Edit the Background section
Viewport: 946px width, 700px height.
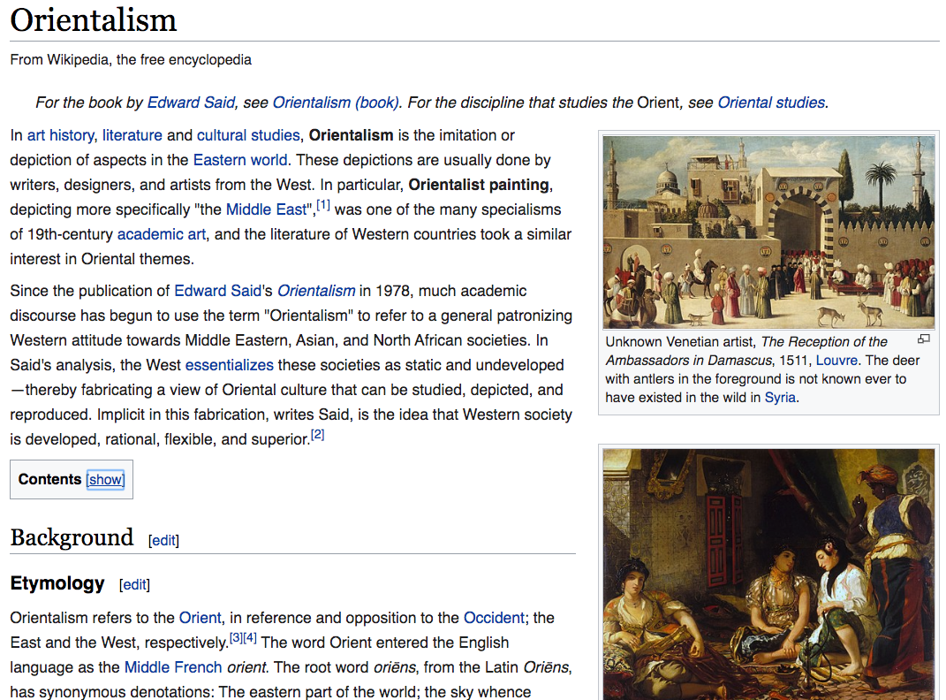tap(163, 540)
